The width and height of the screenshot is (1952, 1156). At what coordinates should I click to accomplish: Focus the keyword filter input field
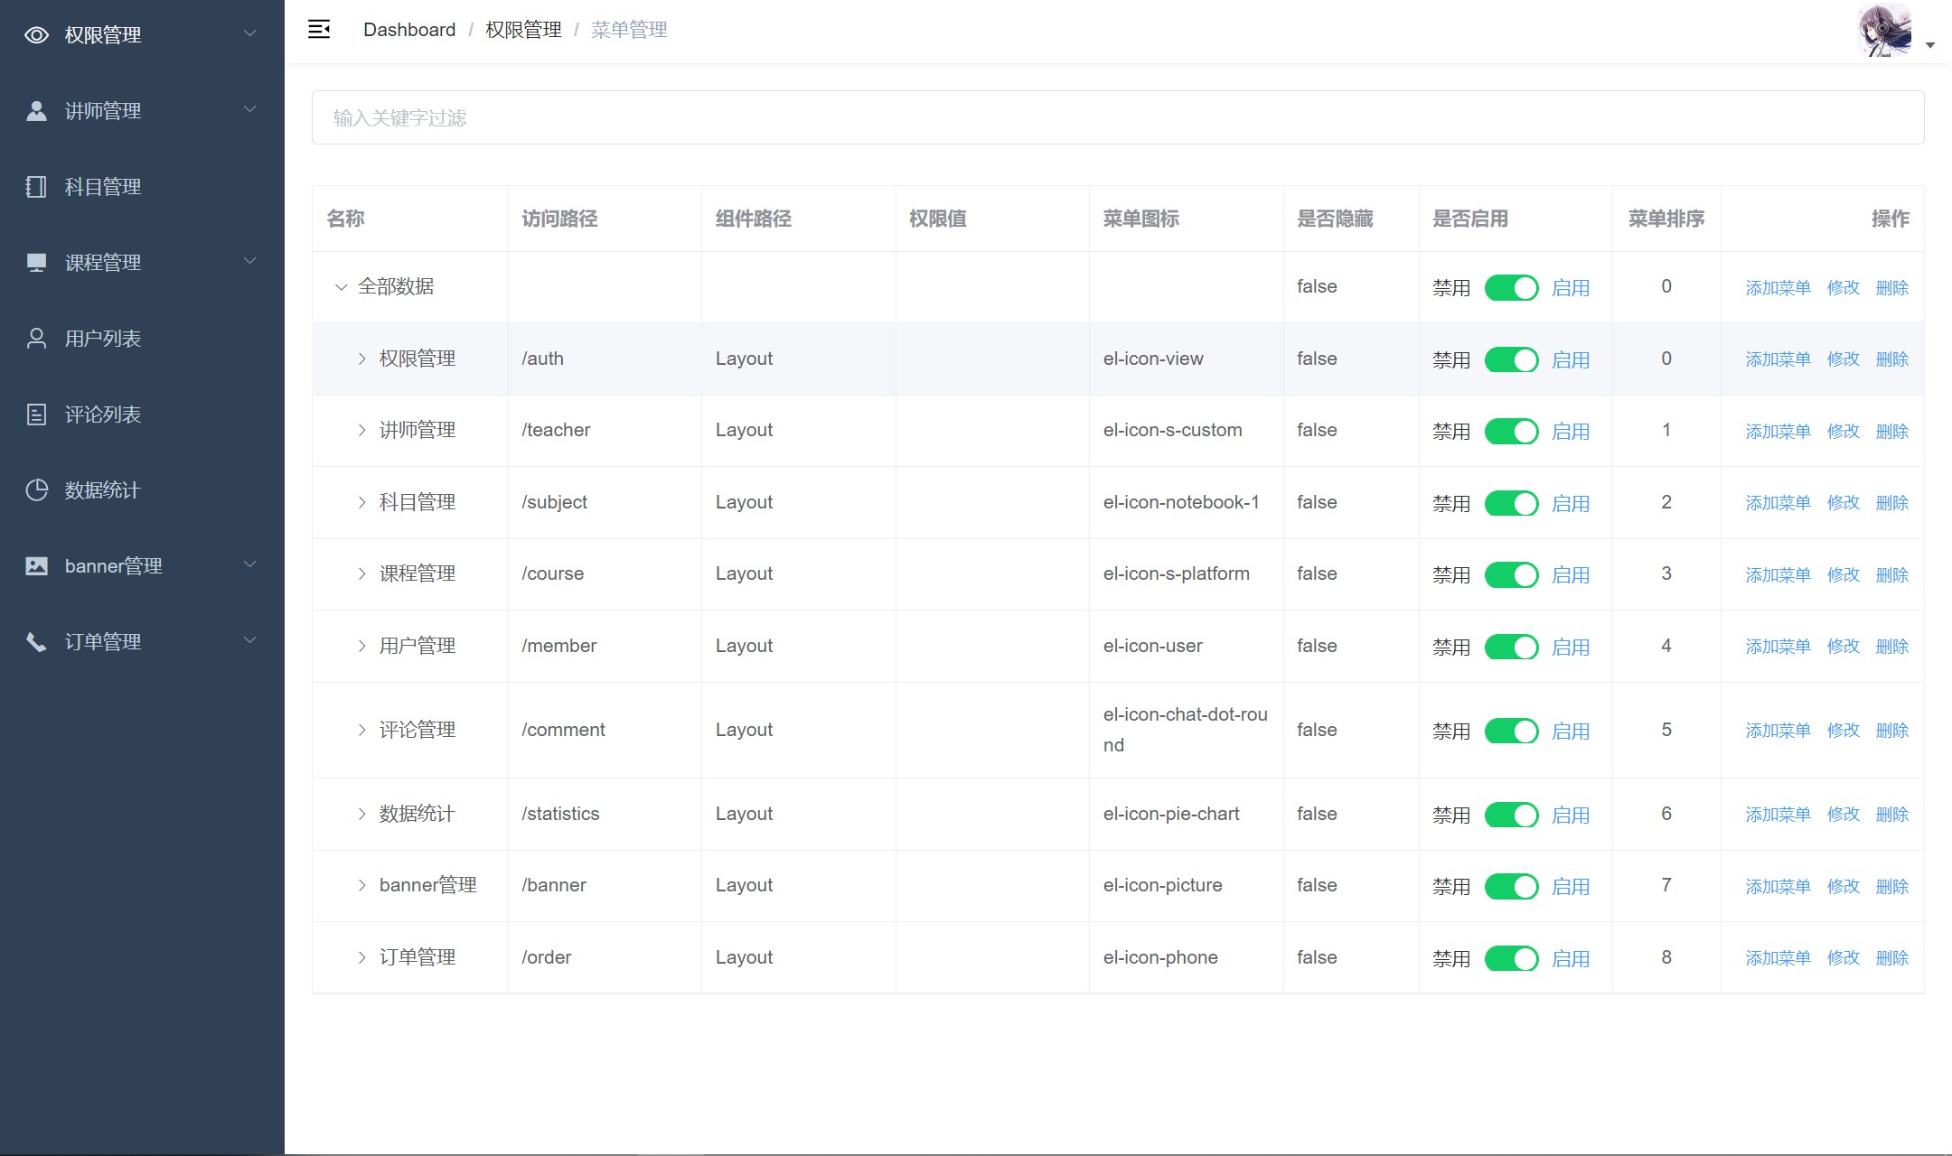coord(1117,117)
